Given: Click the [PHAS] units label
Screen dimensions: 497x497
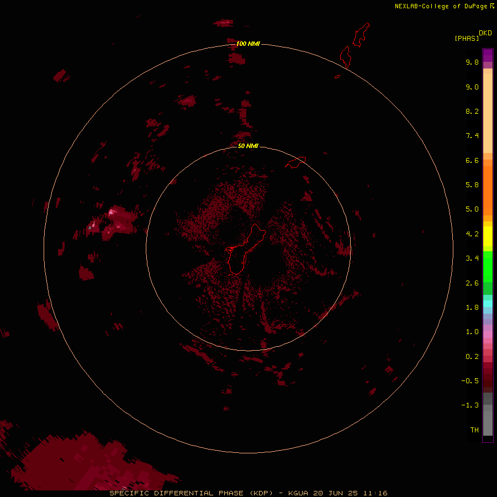Looking at the screenshot, I should click(x=467, y=38).
